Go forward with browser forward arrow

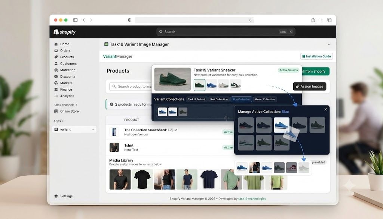click(x=91, y=20)
